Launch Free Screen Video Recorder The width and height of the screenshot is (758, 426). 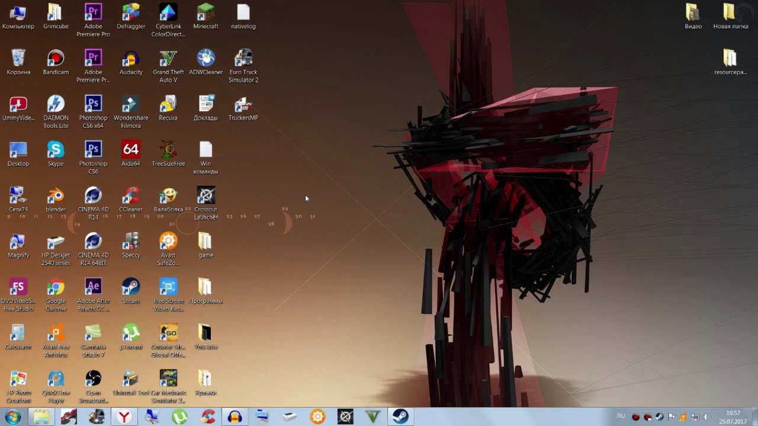click(x=168, y=295)
